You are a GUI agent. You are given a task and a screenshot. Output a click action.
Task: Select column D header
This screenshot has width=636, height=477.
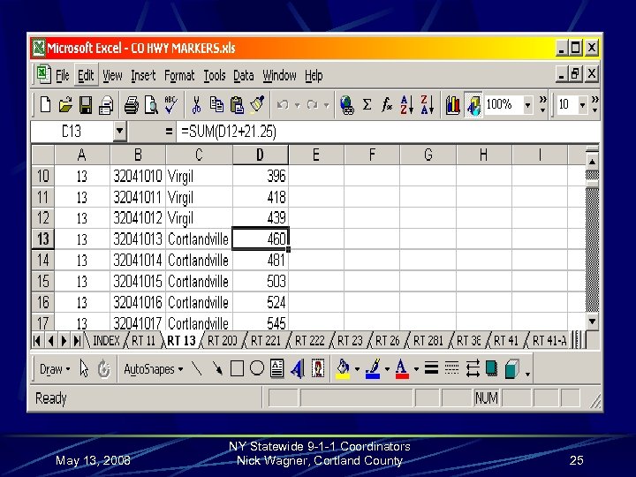260,155
